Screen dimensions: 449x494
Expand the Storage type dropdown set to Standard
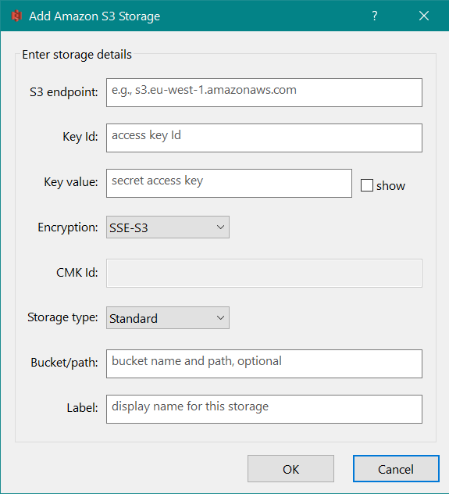[168, 318]
